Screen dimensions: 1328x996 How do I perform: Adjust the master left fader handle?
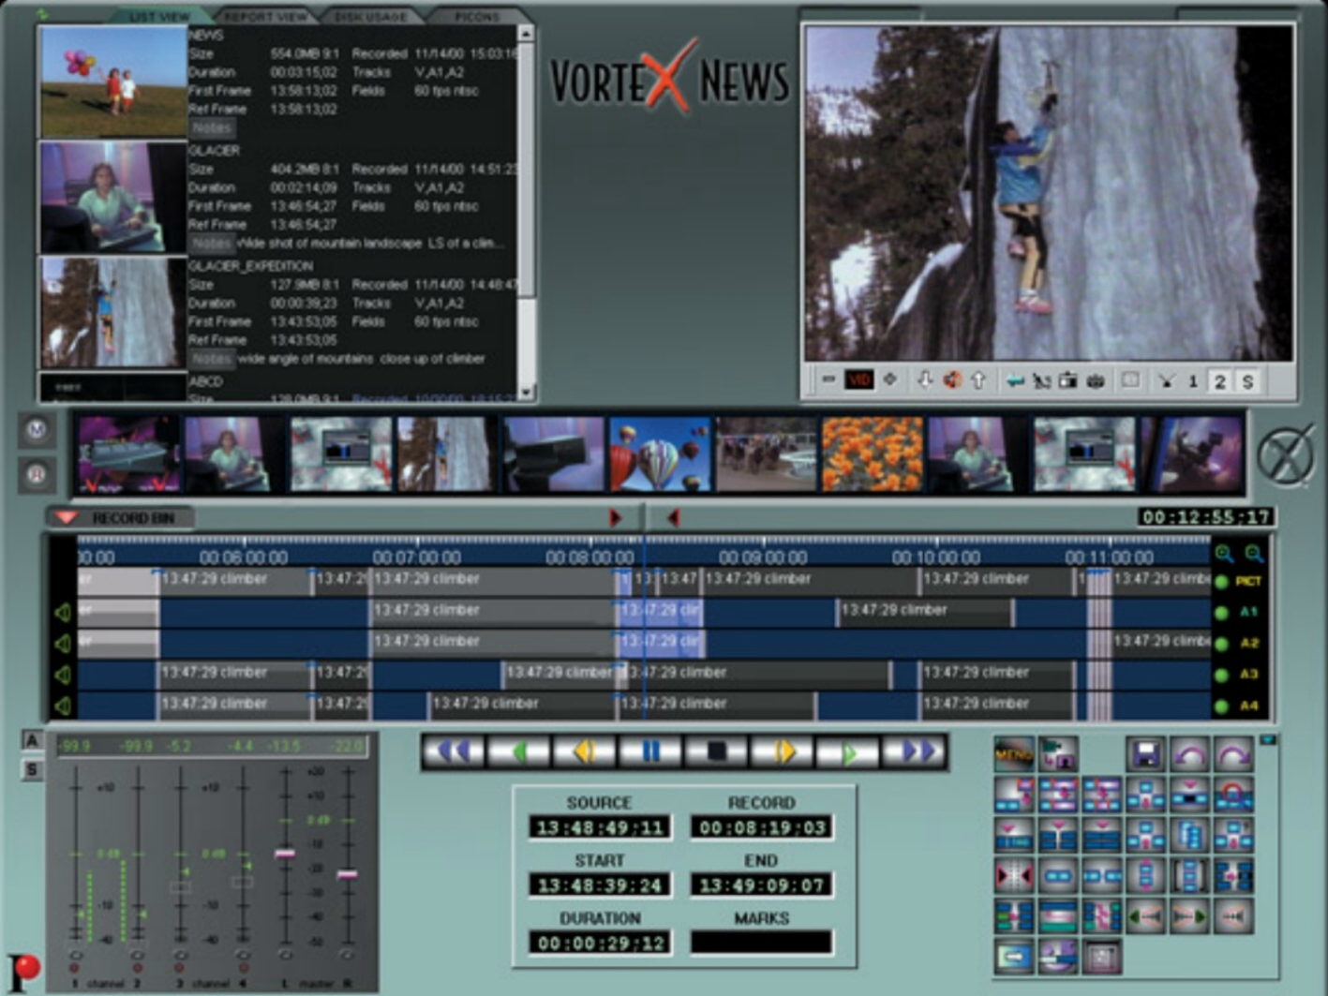(x=285, y=854)
